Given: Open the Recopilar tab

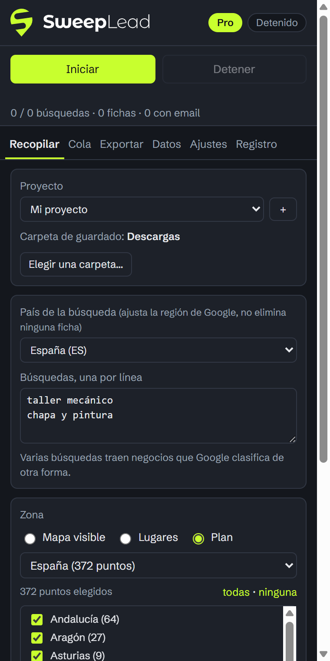Looking at the screenshot, I should 35,144.
